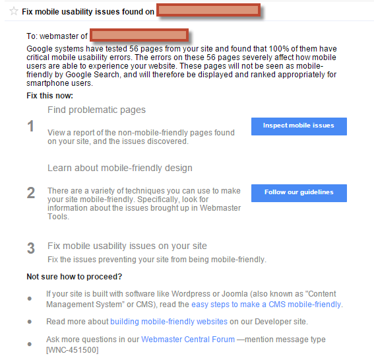Go to the Webmaster Central Forum link

click(x=188, y=339)
